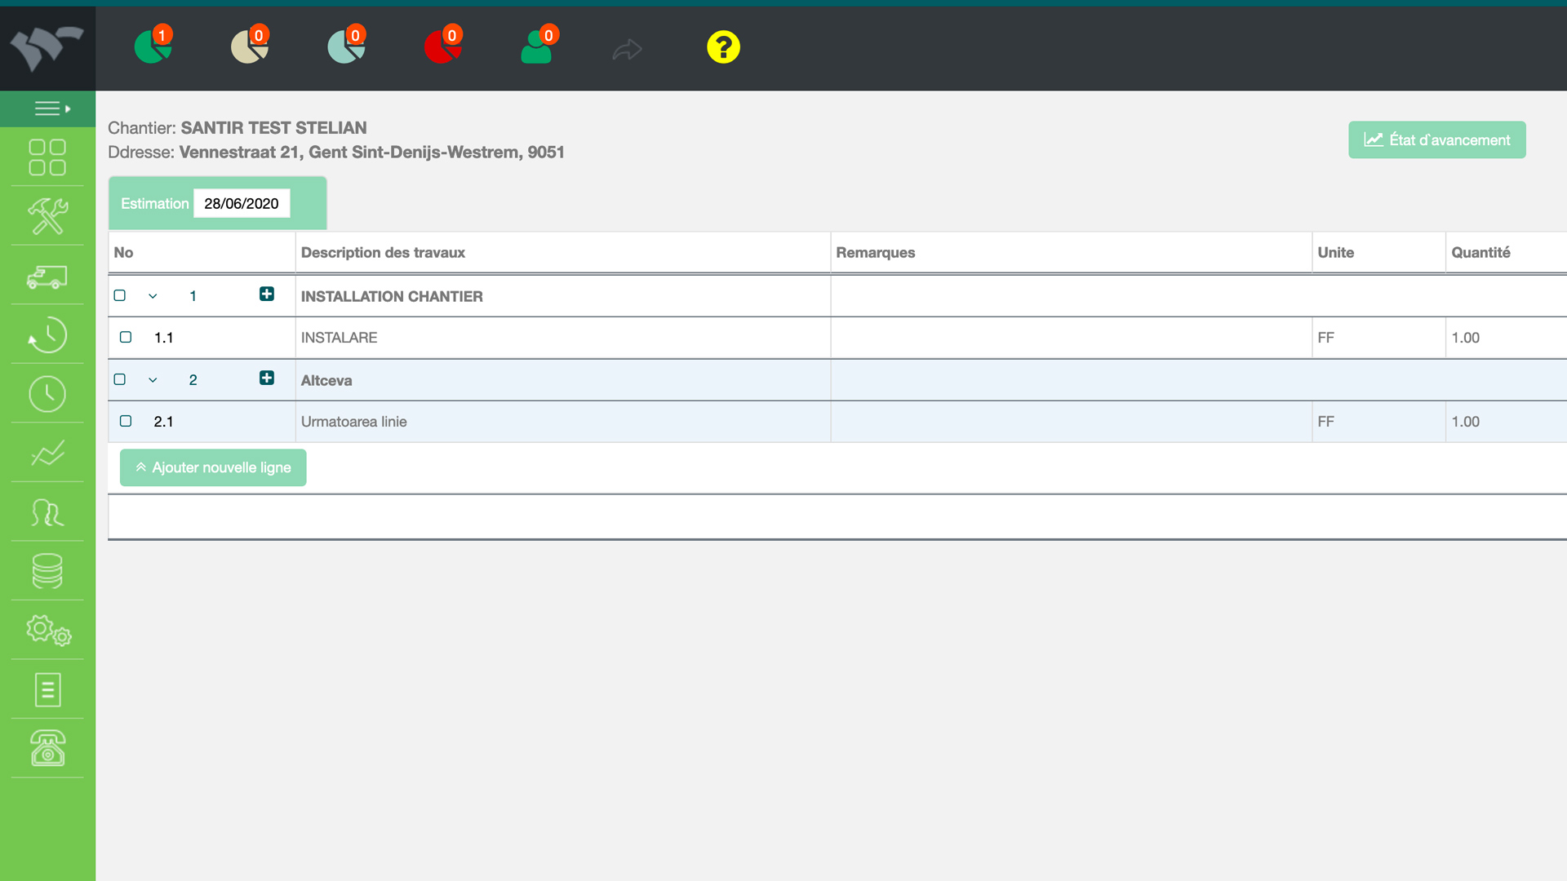Open the green pie chart with badge 1
Viewport: 1567px width, 881px height.
point(153,46)
